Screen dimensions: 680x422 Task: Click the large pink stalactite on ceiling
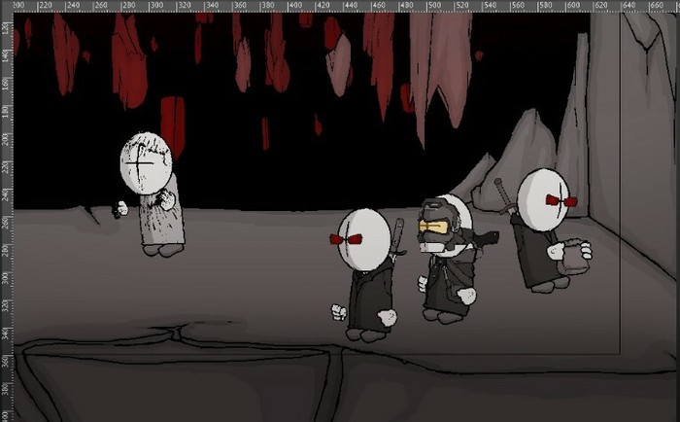click(440, 72)
